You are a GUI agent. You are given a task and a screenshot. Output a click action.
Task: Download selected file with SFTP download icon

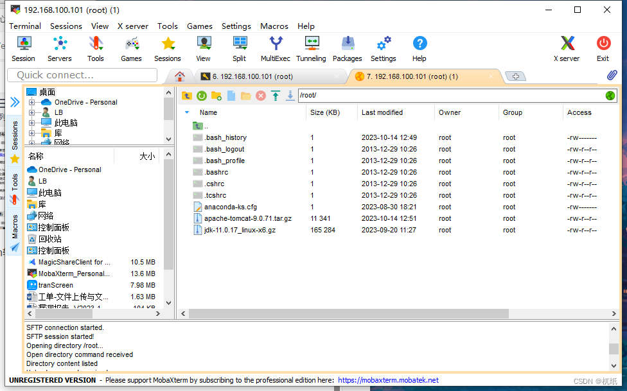point(290,96)
